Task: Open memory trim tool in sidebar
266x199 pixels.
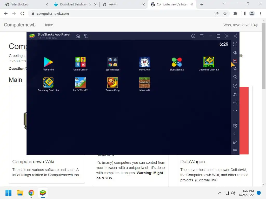Action: (235, 94)
